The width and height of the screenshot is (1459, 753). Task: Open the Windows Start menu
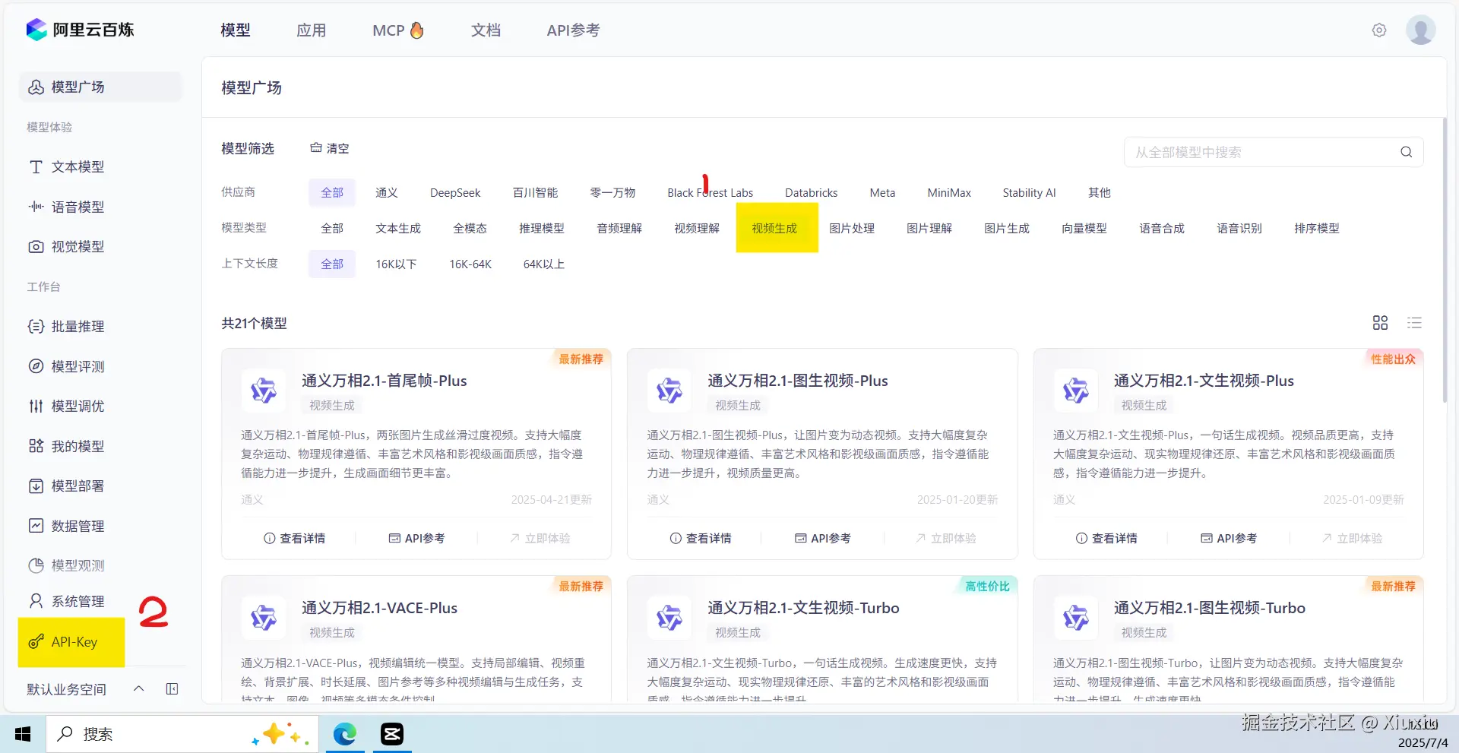23,734
